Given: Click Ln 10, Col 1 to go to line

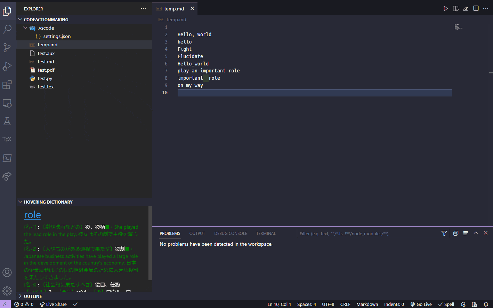Looking at the screenshot, I should tap(279, 304).
